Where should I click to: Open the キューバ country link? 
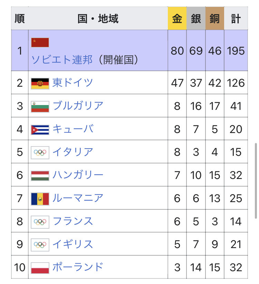click(73, 129)
